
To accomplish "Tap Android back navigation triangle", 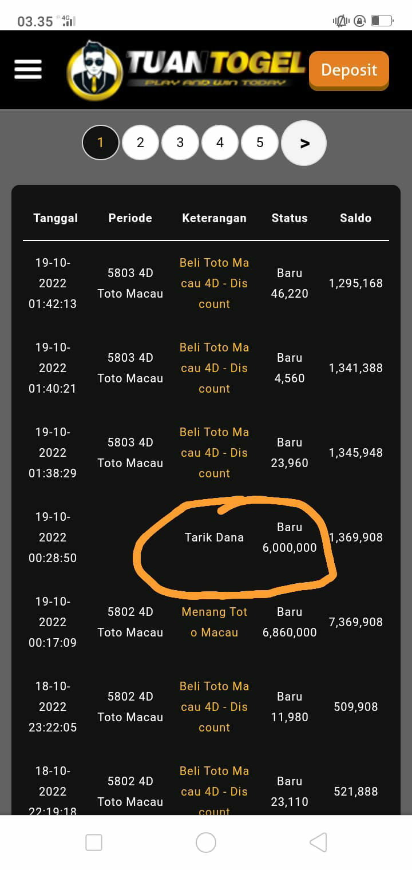I will [318, 843].
